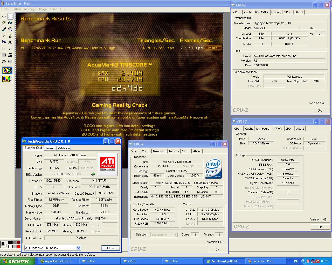The image size is (332, 265).
Task: Select the Rounded Rectangle tool
Action: click(x=10, y=61)
